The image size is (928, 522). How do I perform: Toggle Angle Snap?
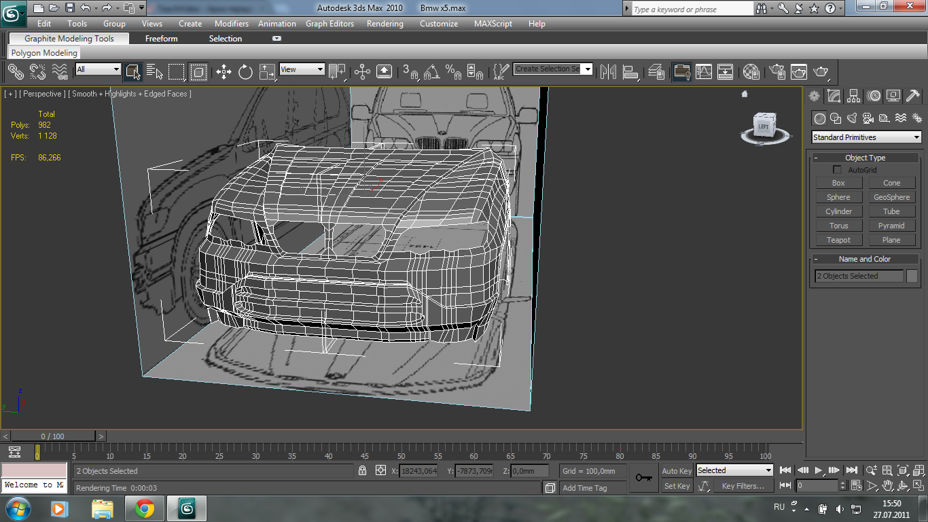(x=431, y=71)
